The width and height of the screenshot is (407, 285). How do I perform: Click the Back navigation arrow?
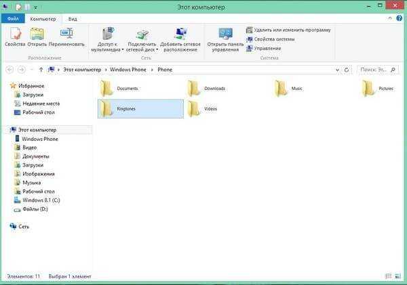[x=9, y=70]
